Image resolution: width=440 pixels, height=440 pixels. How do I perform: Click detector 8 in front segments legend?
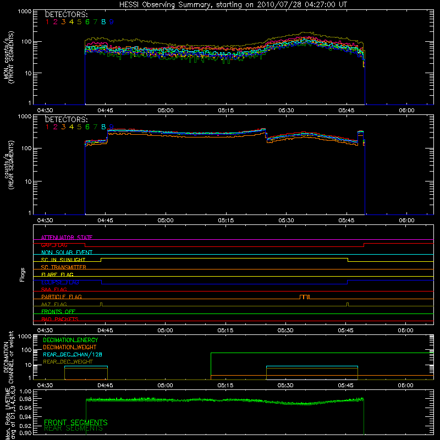tap(103, 22)
